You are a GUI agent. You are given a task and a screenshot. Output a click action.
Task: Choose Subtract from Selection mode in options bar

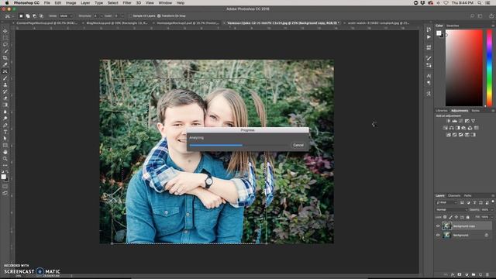coord(34,15)
